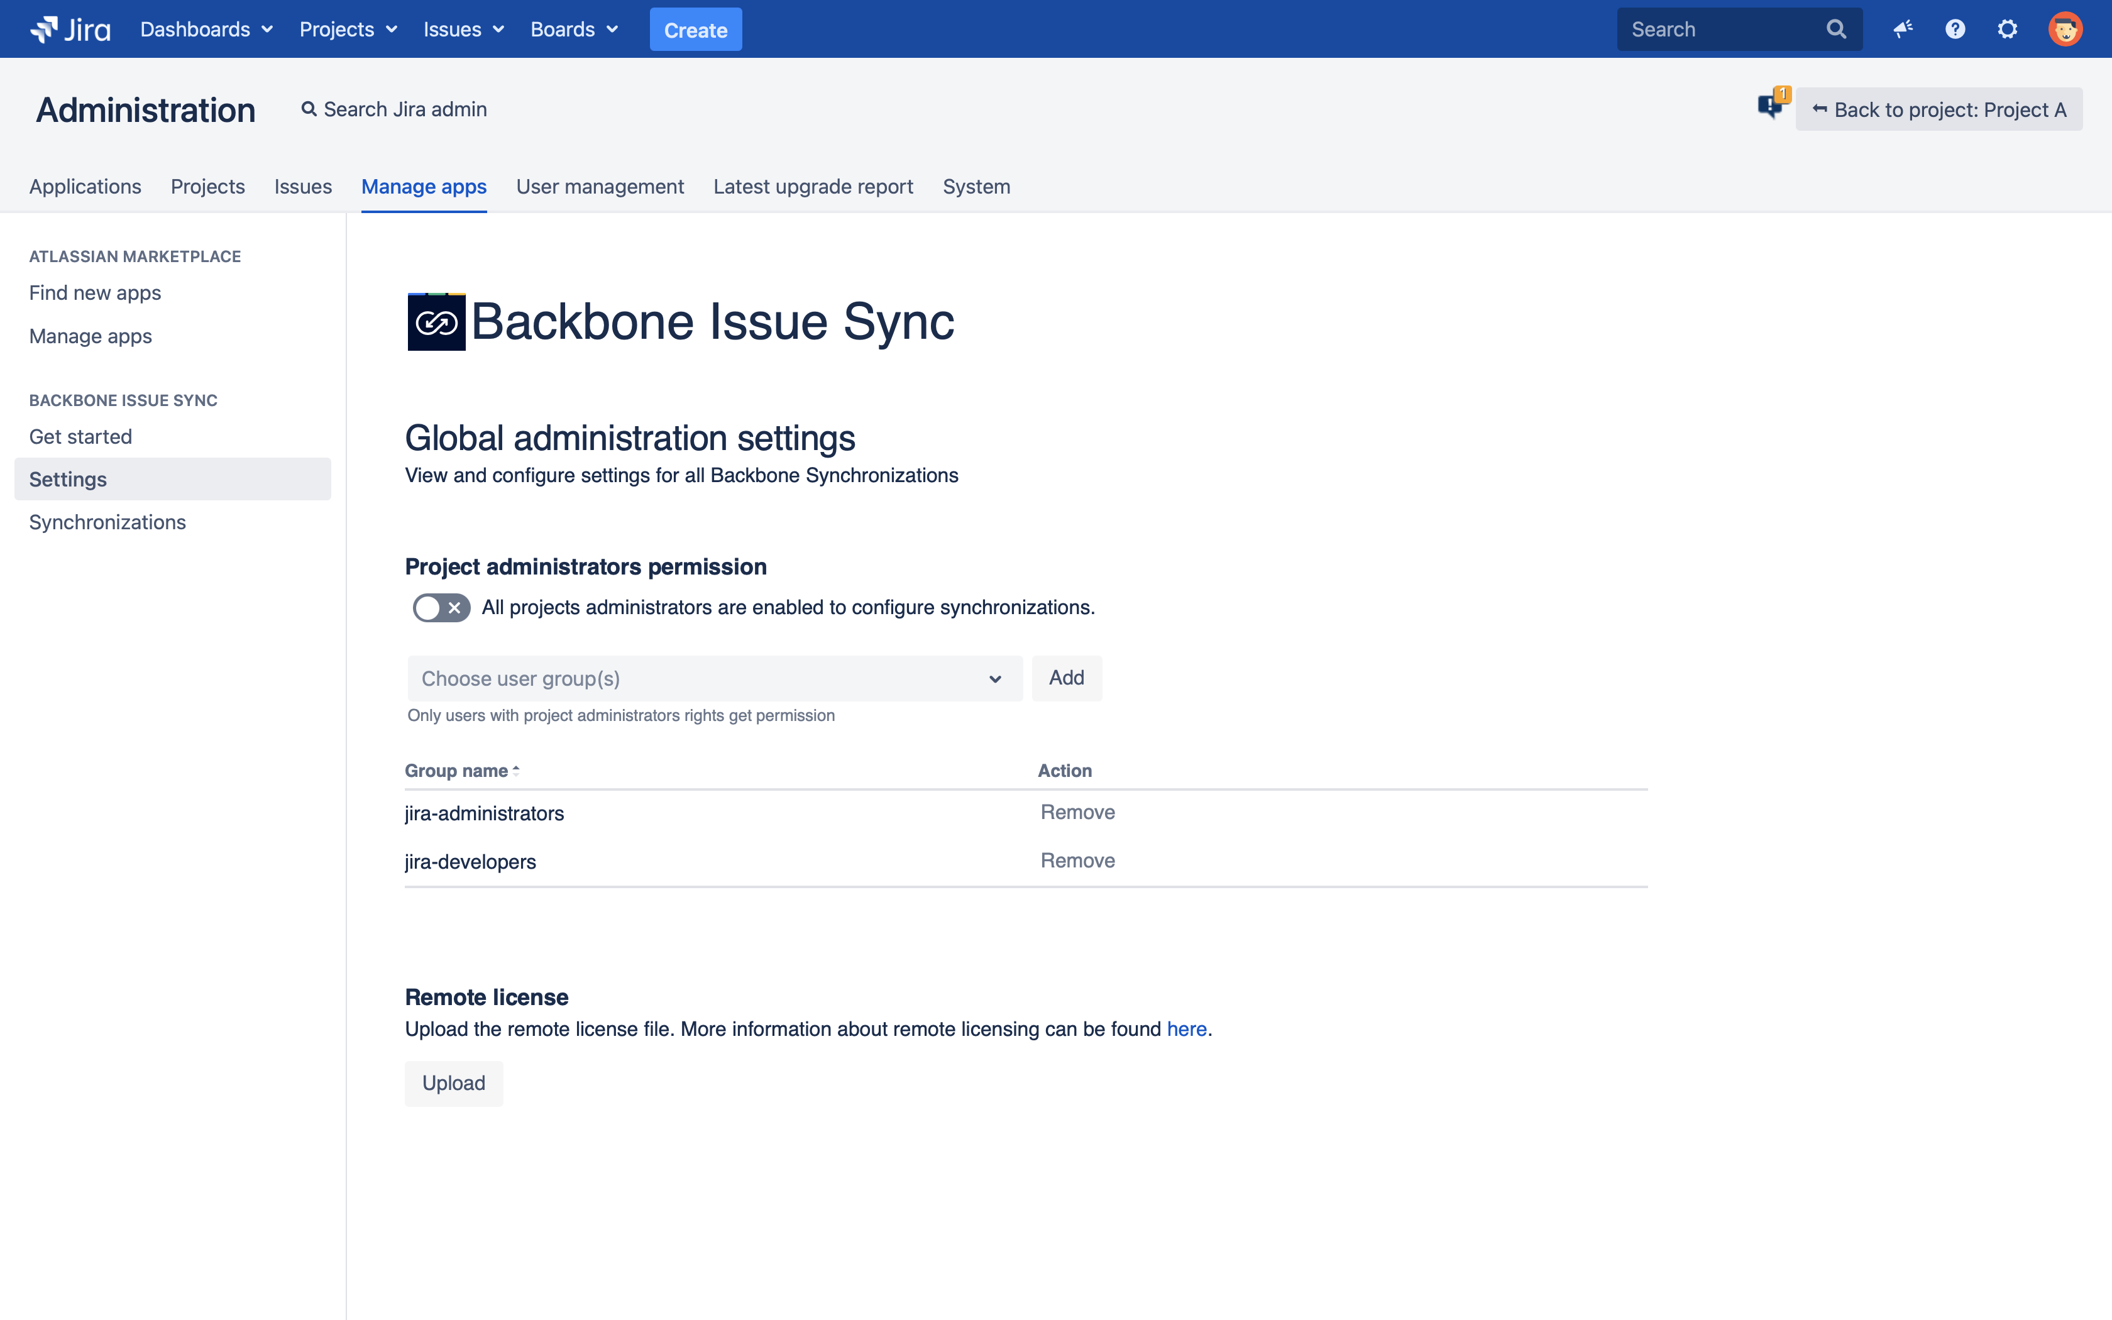Viewport: 2112px width, 1320px height.
Task: Switch to the User management tab
Action: tap(600, 187)
